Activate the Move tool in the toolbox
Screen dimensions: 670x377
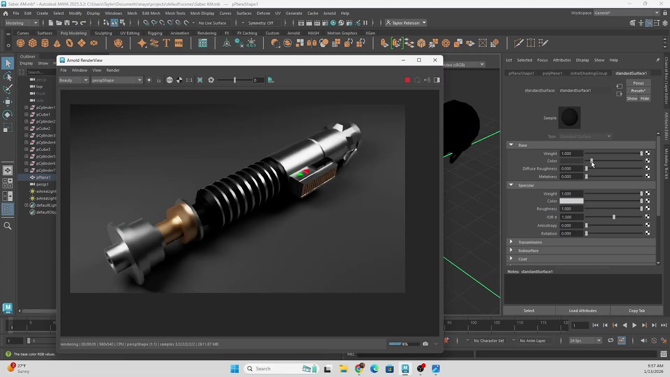8,102
